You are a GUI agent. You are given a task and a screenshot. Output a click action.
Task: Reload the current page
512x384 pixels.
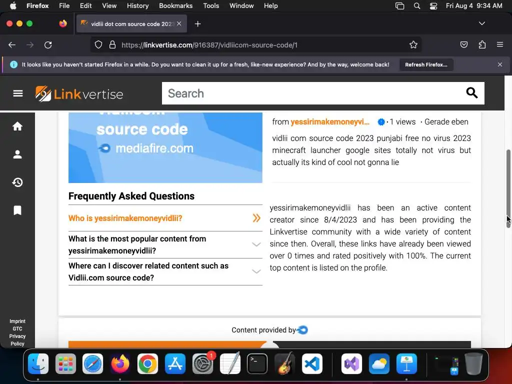tap(48, 45)
